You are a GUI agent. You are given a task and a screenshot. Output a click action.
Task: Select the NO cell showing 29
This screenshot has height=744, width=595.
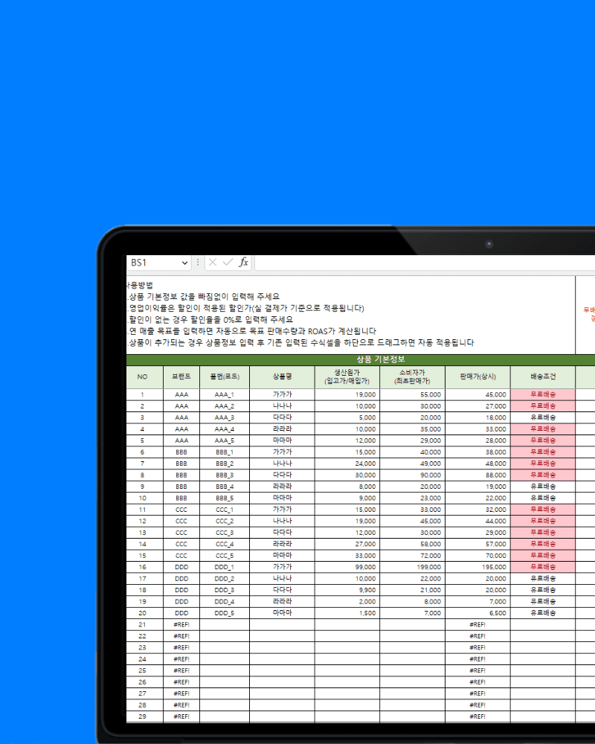click(145, 717)
